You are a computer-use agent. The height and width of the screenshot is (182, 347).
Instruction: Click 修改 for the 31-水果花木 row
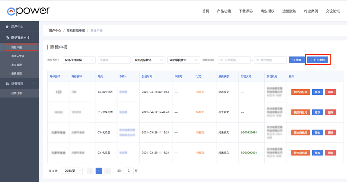tap(317, 112)
